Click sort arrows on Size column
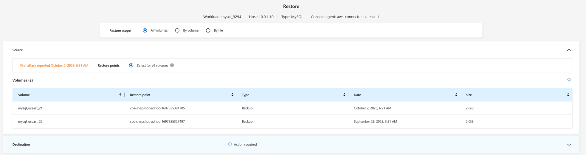The height and width of the screenshot is (155, 586). 568,95
